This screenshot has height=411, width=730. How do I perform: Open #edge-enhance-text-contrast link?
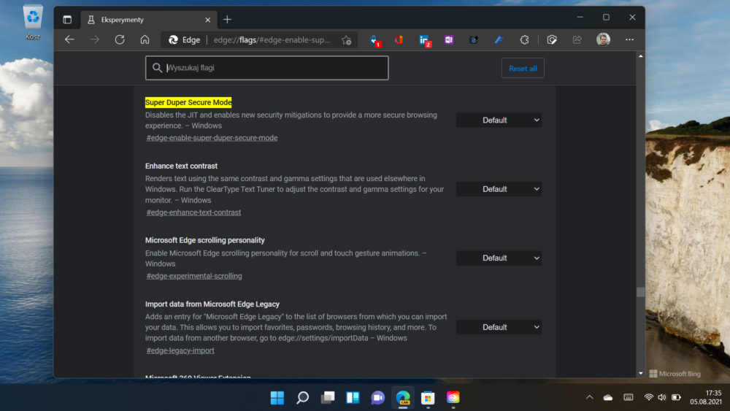193,212
